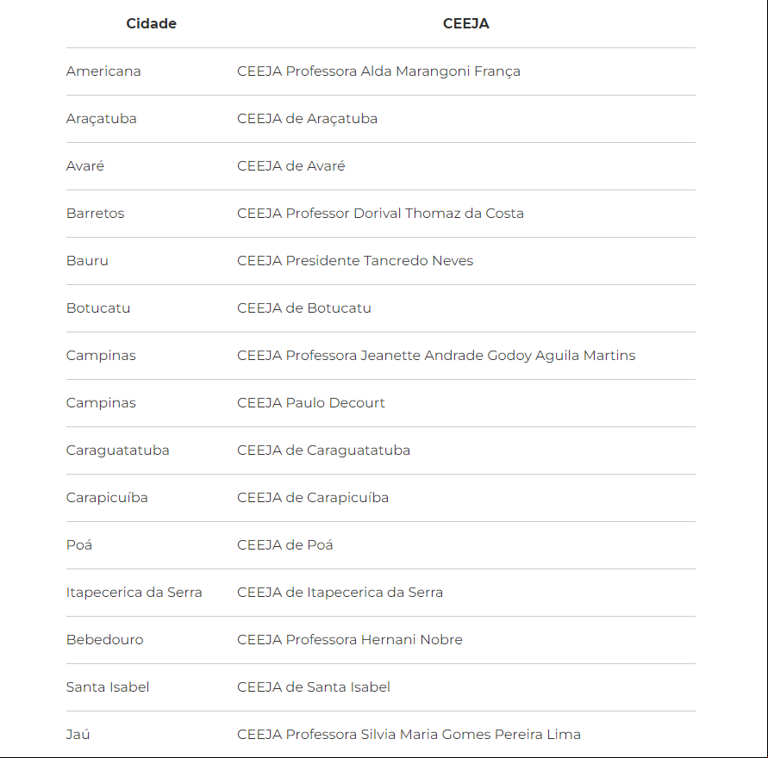This screenshot has width=768, height=758.
Task: Click CEEJA Professora Silvia Maria Gomes Pereira Lima
Action: tap(409, 735)
